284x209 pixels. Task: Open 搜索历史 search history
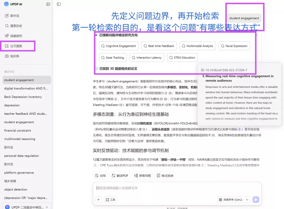[16, 26]
